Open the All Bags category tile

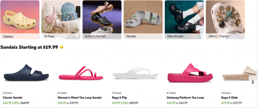61,20
